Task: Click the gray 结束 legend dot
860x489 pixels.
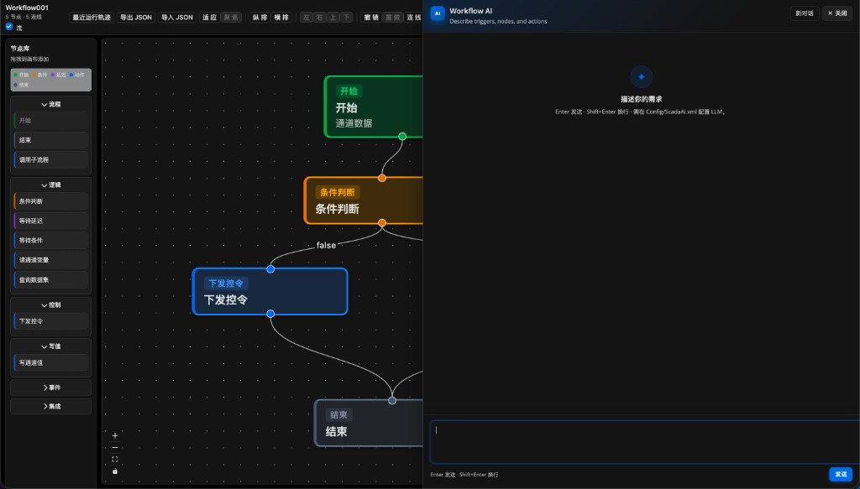Action: point(16,85)
